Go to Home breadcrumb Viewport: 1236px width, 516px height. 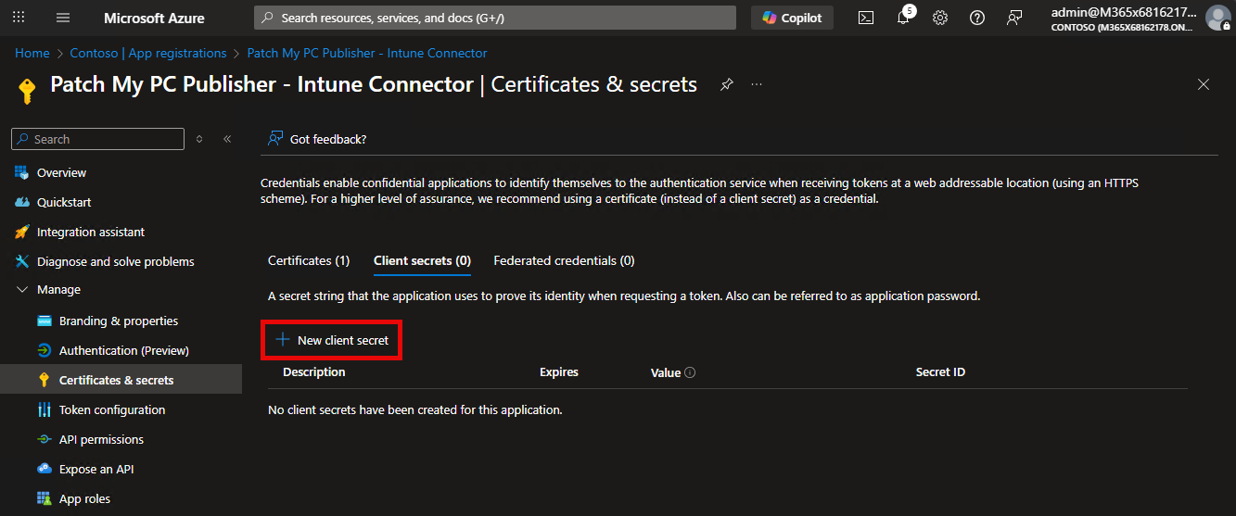tap(32, 53)
